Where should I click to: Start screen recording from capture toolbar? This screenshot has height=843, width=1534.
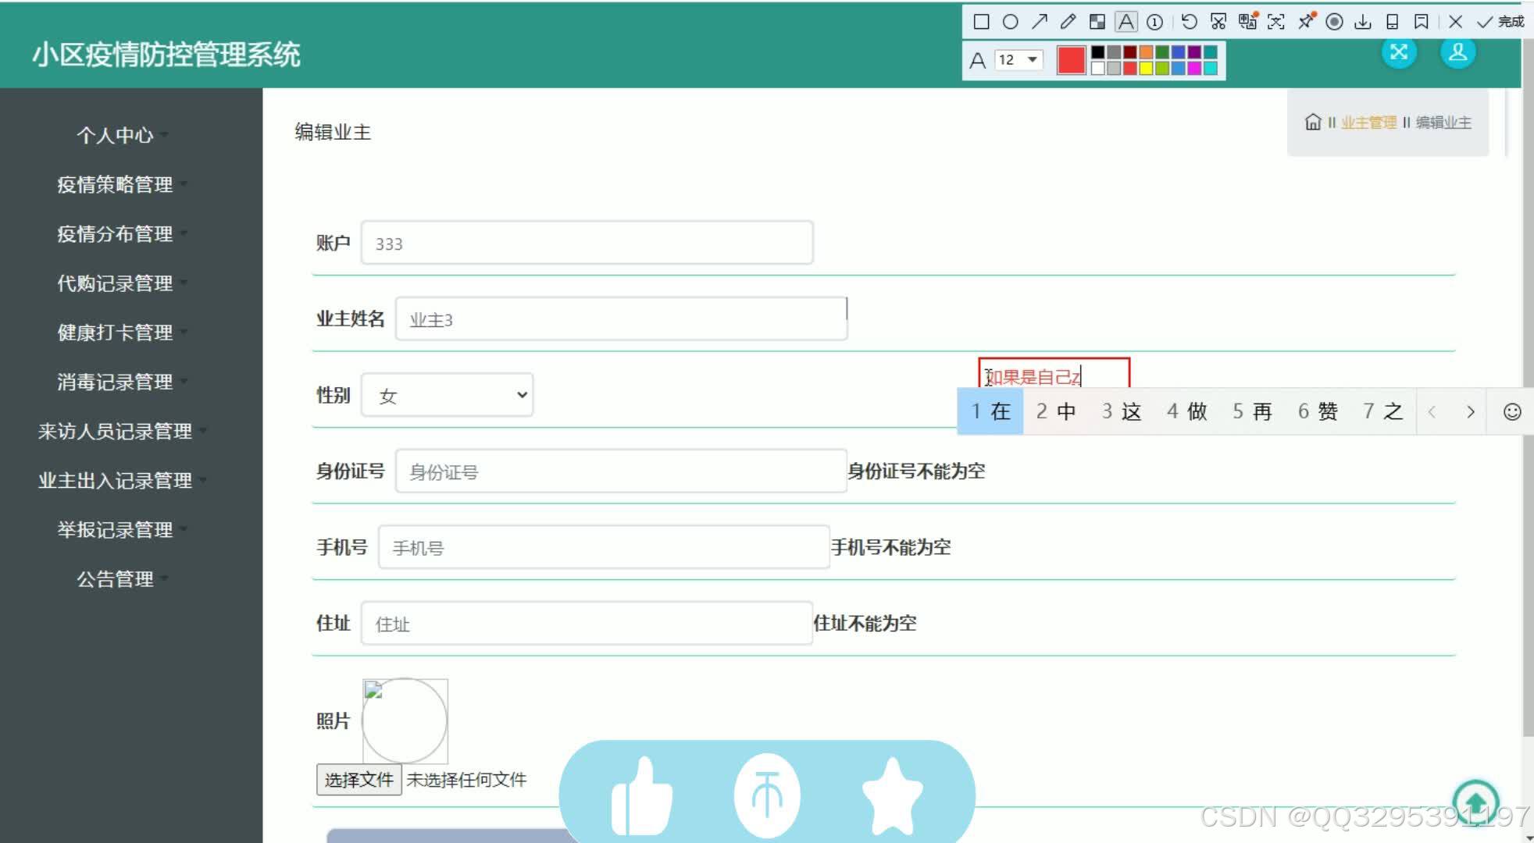point(1334,22)
